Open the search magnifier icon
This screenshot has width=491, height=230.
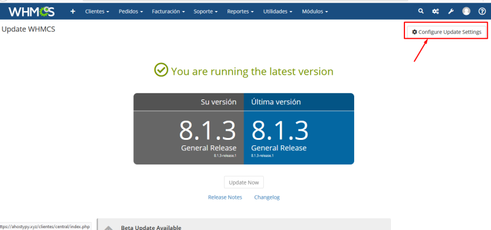(x=421, y=11)
